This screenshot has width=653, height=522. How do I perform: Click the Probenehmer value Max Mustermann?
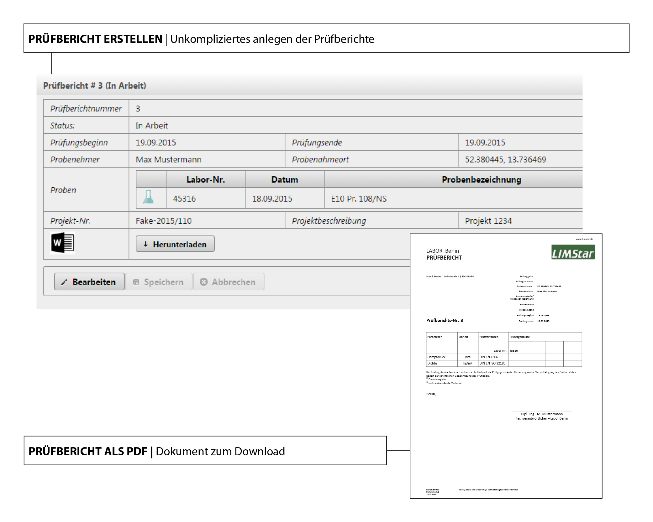click(168, 160)
